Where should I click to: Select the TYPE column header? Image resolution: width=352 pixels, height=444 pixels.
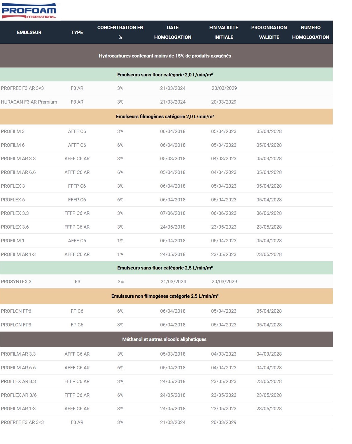77,32
